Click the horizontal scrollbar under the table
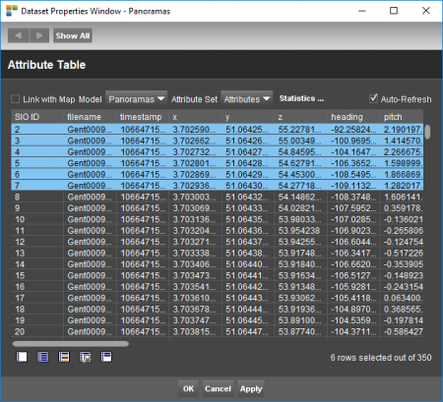This screenshot has width=443, height=402. click(x=71, y=344)
